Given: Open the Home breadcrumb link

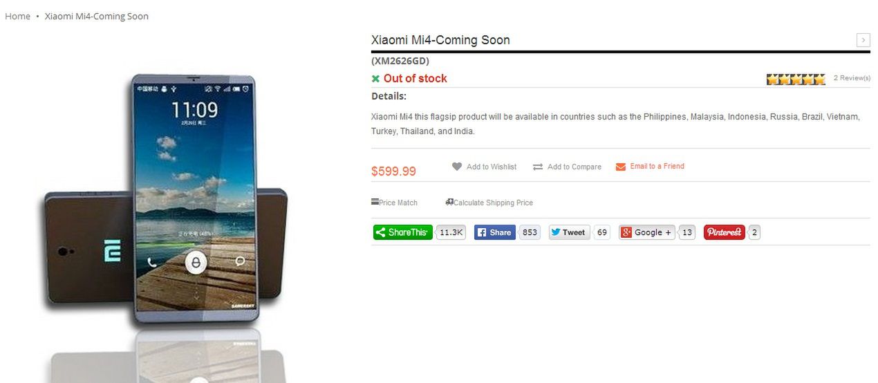Looking at the screenshot, I should point(17,16).
